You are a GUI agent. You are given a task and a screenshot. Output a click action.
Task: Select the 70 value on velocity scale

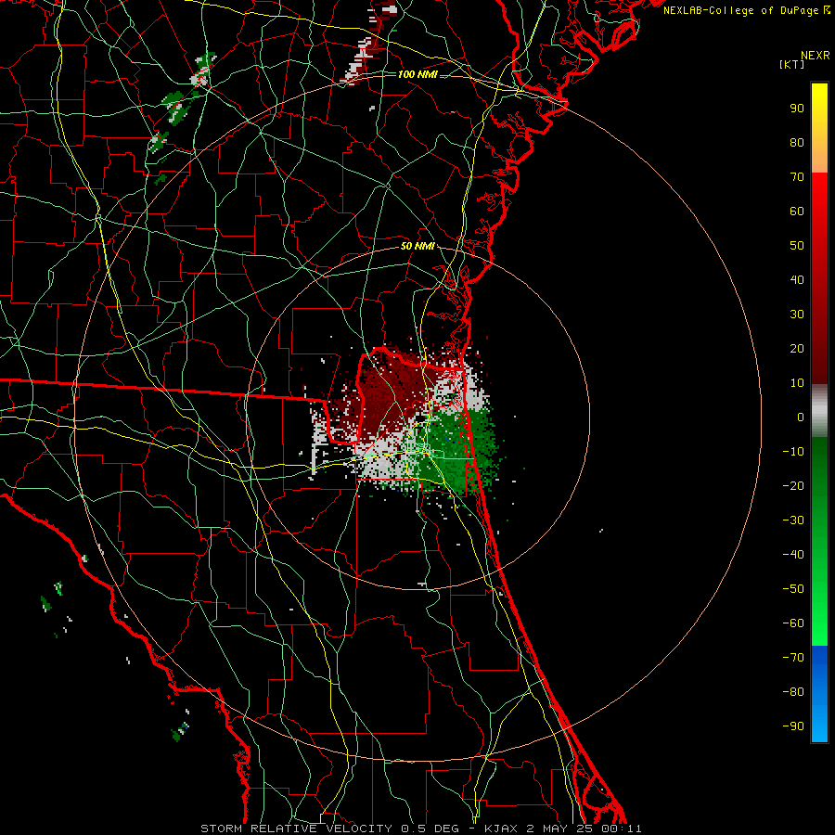click(x=797, y=177)
